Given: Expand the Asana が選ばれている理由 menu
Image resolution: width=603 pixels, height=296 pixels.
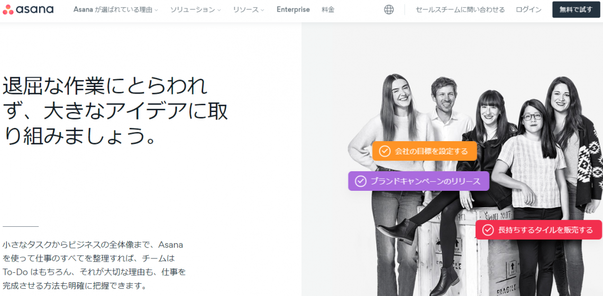Looking at the screenshot, I should point(116,10).
